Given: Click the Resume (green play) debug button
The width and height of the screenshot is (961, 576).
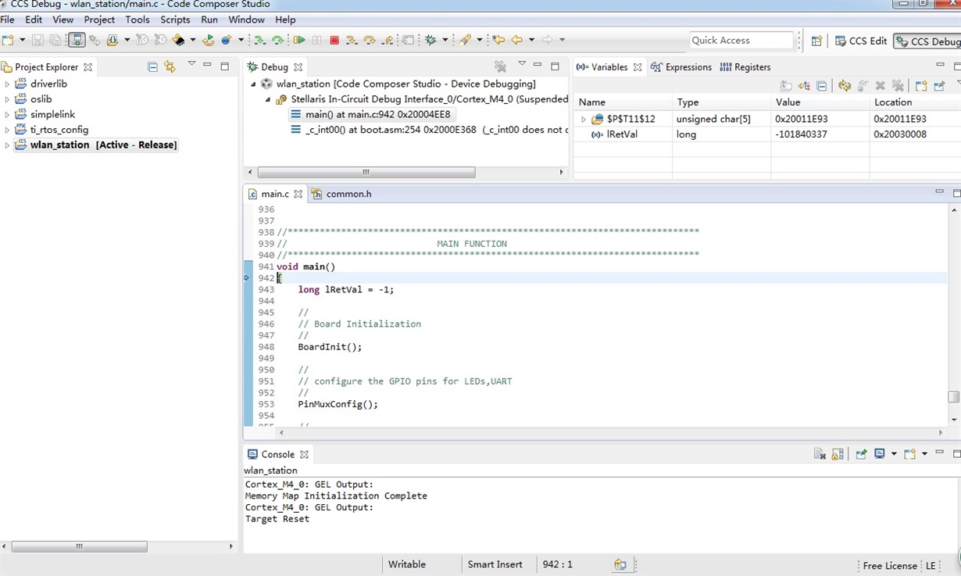Looking at the screenshot, I should pos(299,41).
